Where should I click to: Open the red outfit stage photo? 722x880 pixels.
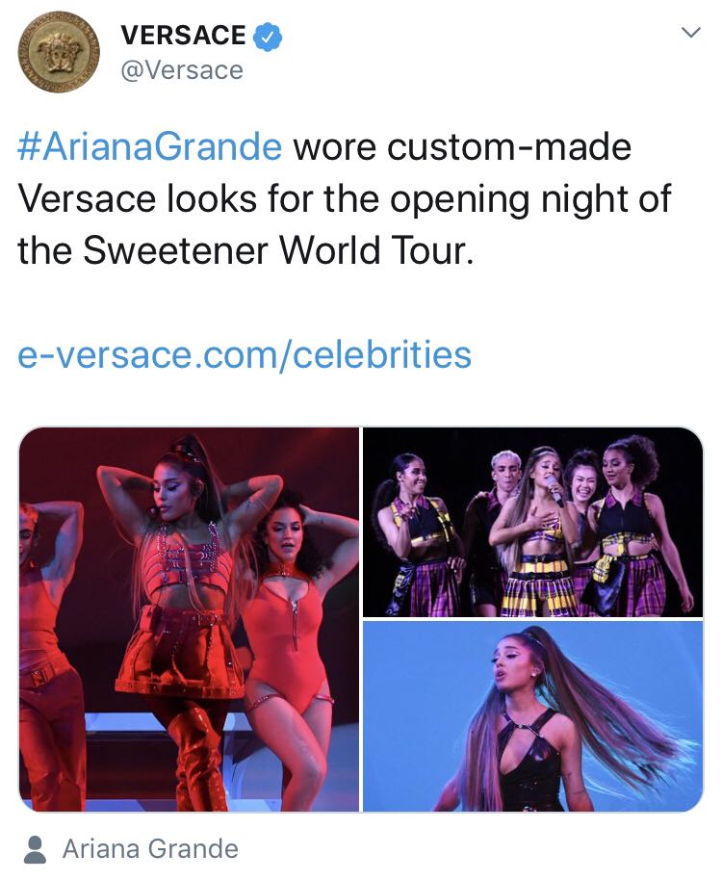tap(189, 620)
